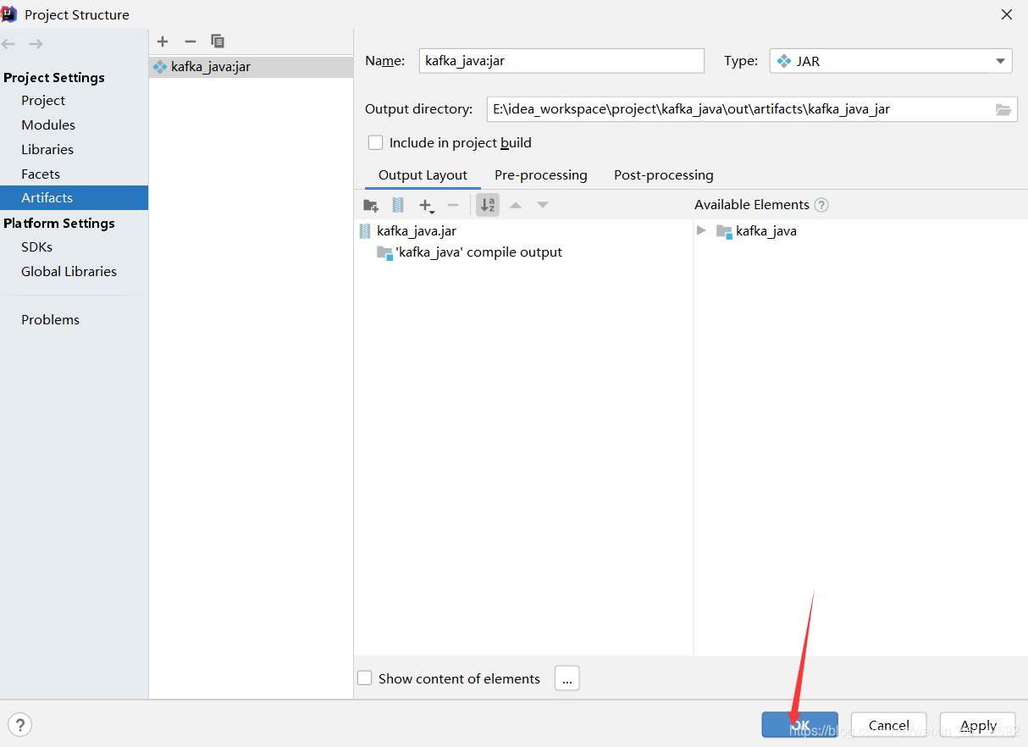Click the Apply button
Image resolution: width=1028 pixels, height=747 pixels.
(x=978, y=725)
